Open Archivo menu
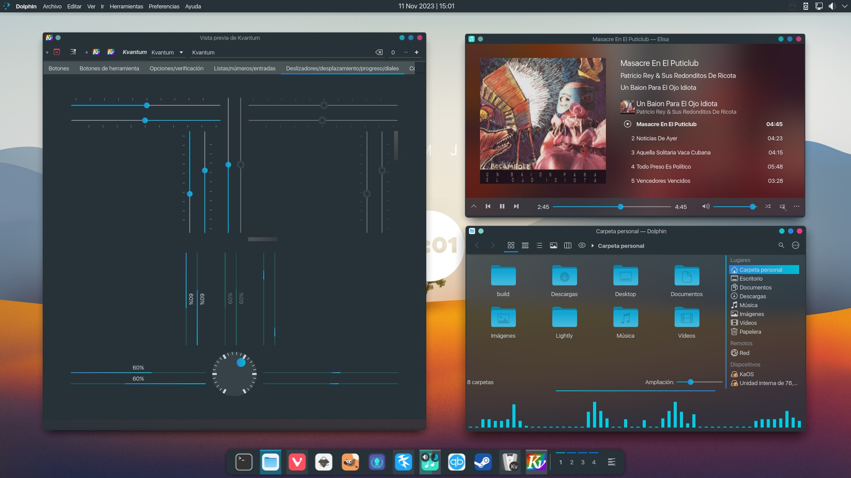 click(52, 6)
